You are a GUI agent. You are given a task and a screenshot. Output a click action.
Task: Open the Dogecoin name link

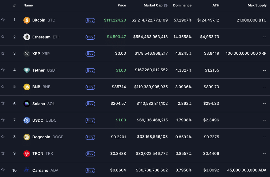[x=41, y=137]
